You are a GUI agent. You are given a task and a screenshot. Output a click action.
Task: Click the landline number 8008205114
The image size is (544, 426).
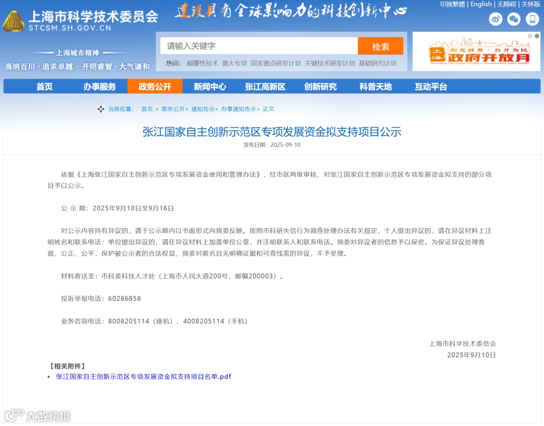point(129,321)
